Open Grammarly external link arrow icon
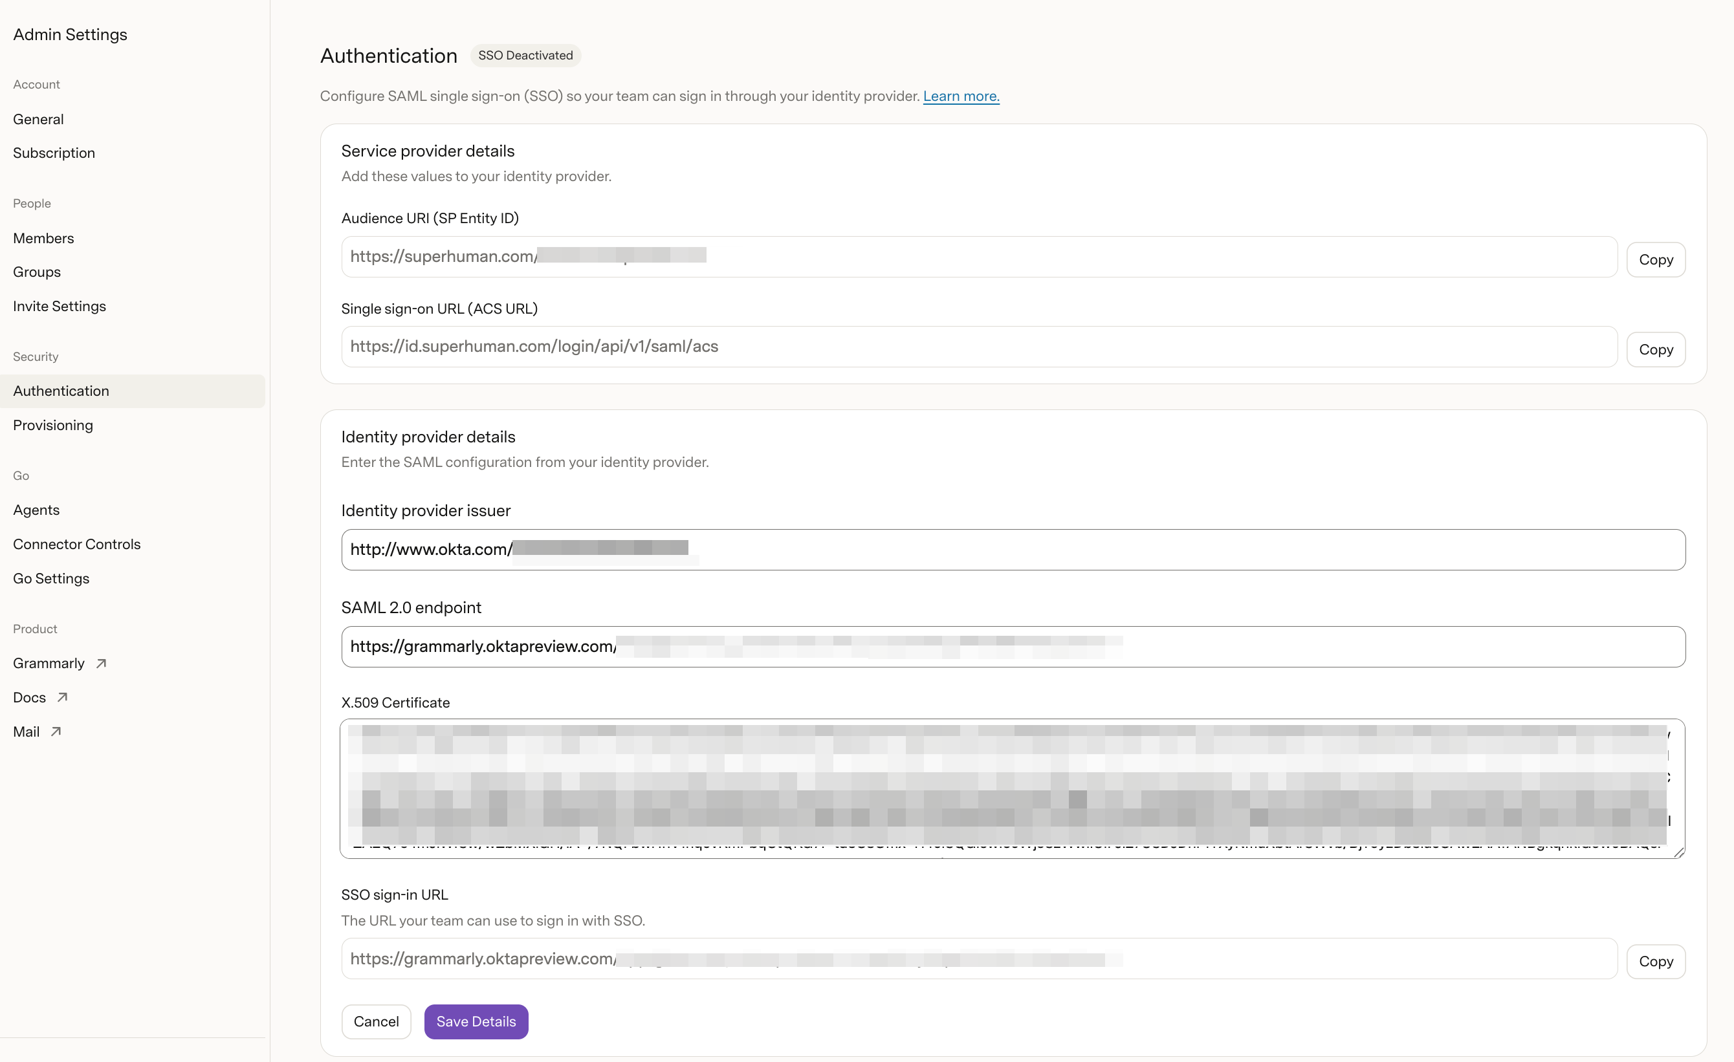Screen dimensions: 1734x1062 click(x=102, y=663)
